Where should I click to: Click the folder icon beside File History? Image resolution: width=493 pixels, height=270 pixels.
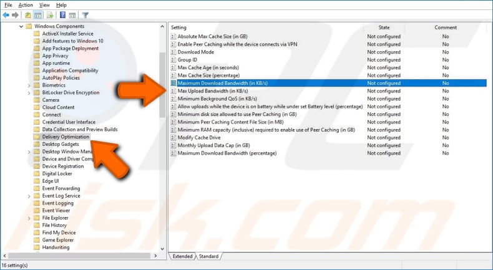37,225
